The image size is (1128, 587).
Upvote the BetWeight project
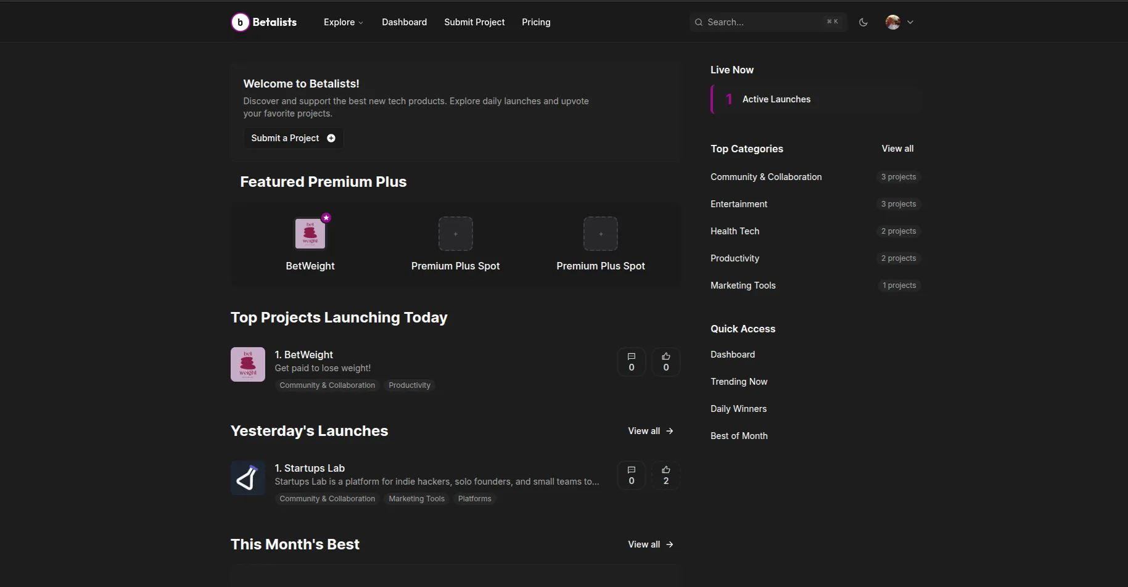pyautogui.click(x=665, y=362)
